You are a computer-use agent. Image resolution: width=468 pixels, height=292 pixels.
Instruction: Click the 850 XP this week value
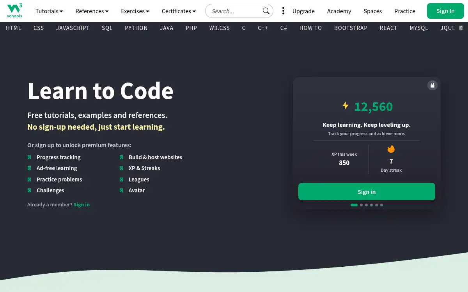344,163
